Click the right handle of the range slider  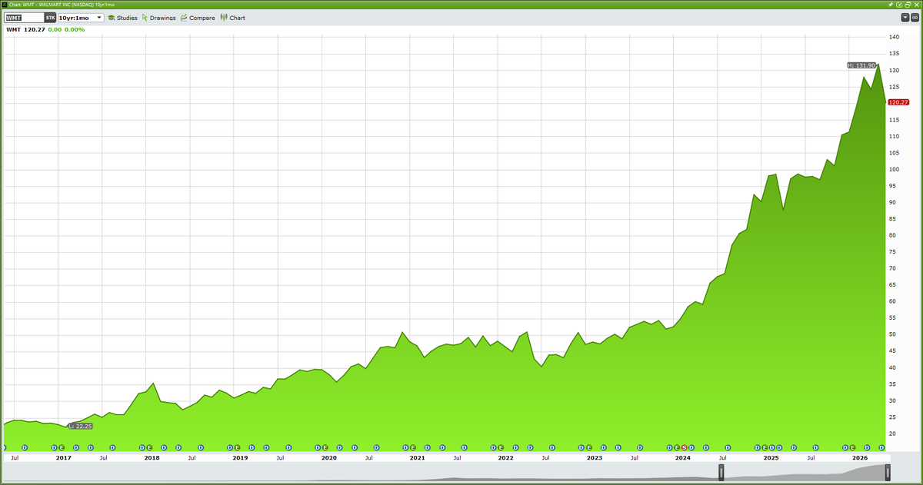tap(888, 471)
